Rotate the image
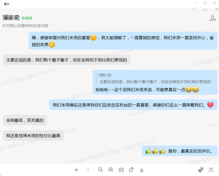Viewport: 219px width, 176px height. tap(131, 170)
